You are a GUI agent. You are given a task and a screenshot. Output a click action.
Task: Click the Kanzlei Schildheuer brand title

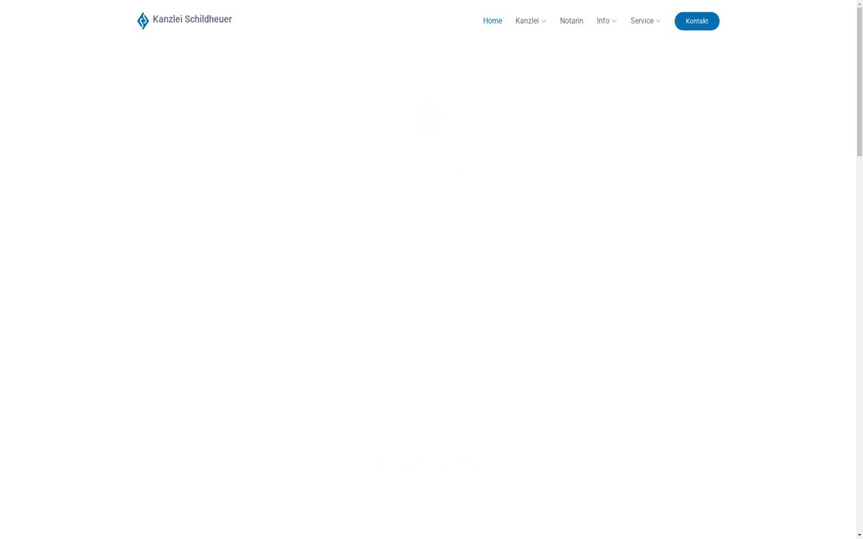point(192,19)
